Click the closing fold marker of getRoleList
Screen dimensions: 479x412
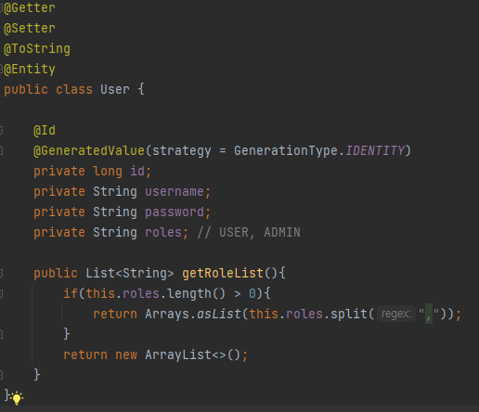coord(1,375)
